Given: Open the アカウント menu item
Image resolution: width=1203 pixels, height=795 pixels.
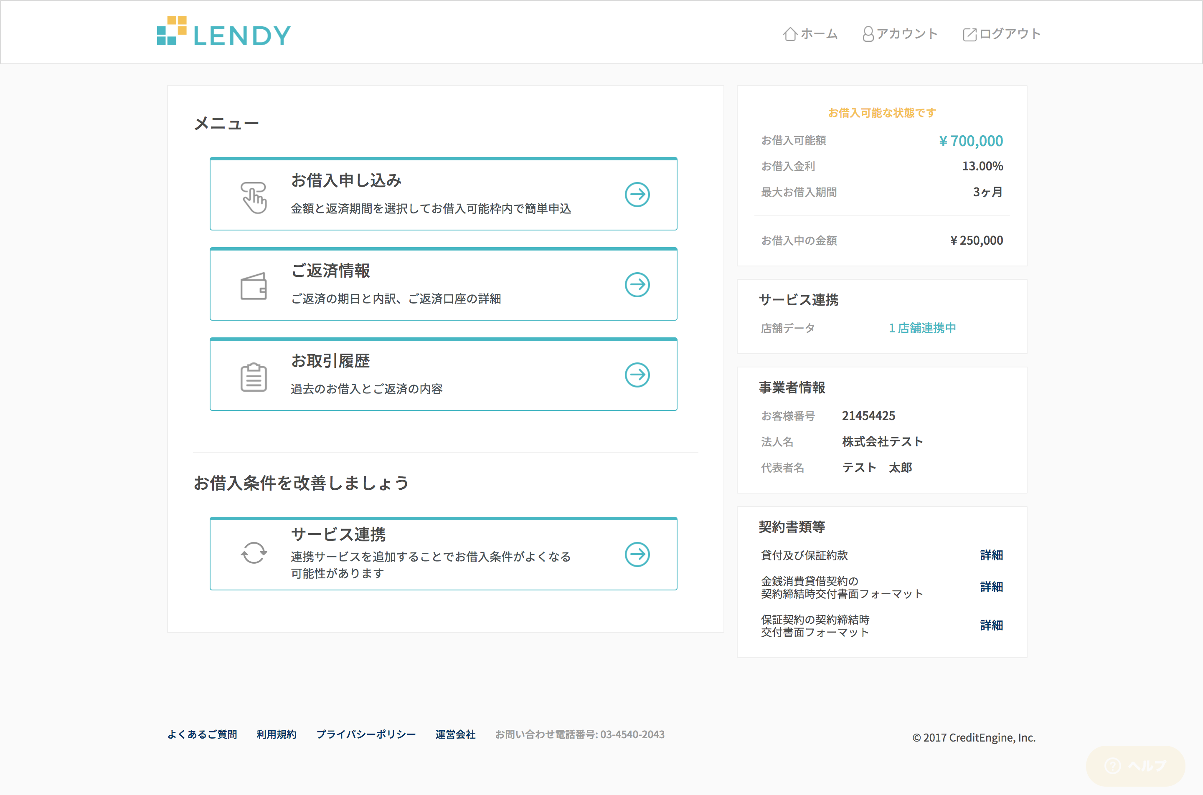Looking at the screenshot, I should [x=900, y=34].
